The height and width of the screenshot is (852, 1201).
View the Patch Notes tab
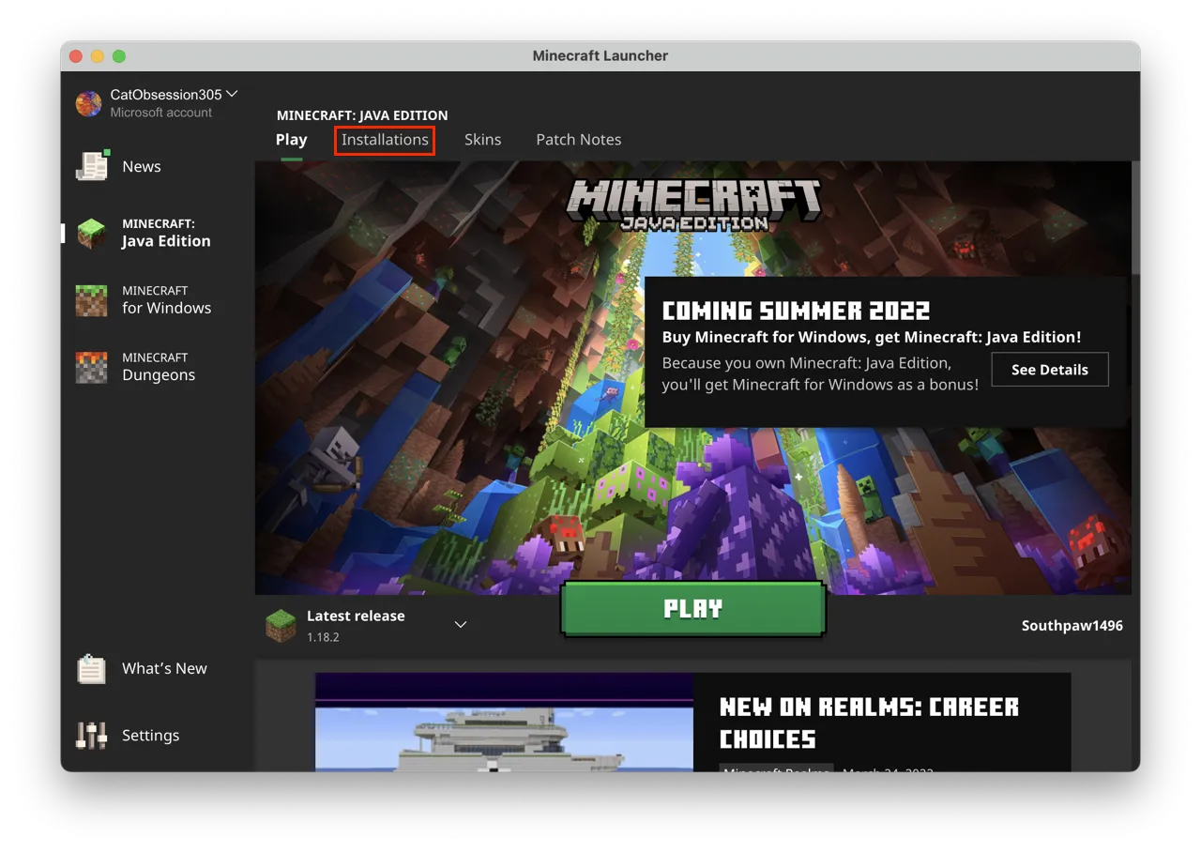pos(578,139)
